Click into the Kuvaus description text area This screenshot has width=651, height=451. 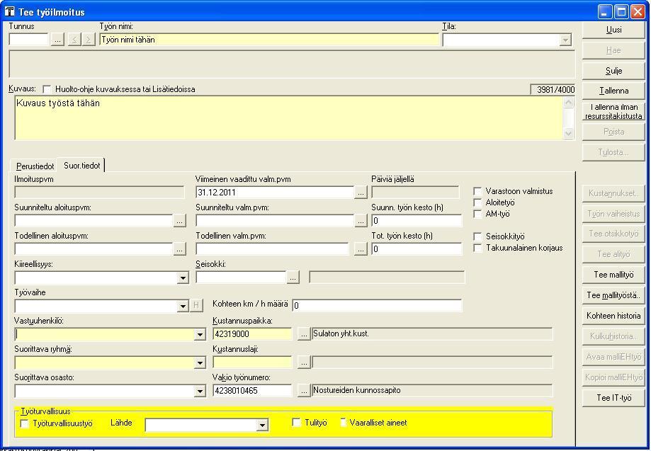click(x=289, y=118)
